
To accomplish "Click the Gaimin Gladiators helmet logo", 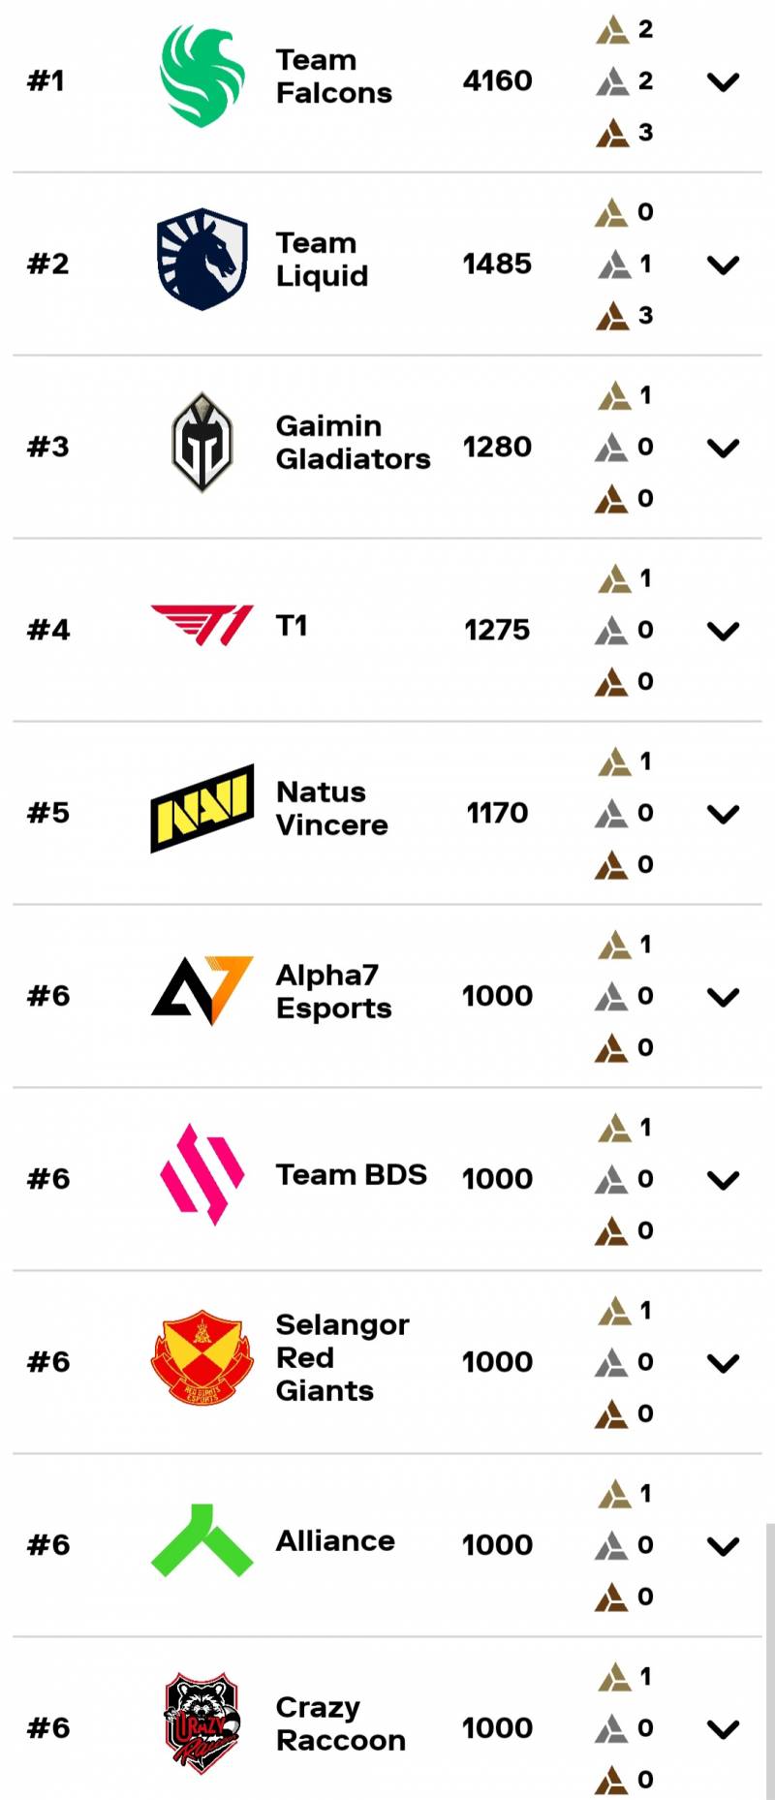I will click(x=201, y=443).
